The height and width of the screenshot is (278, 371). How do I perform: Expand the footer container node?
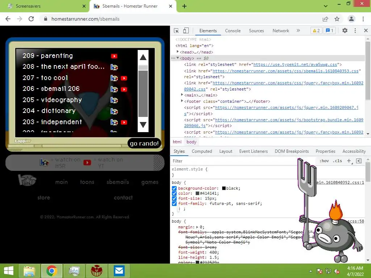tap(182, 101)
